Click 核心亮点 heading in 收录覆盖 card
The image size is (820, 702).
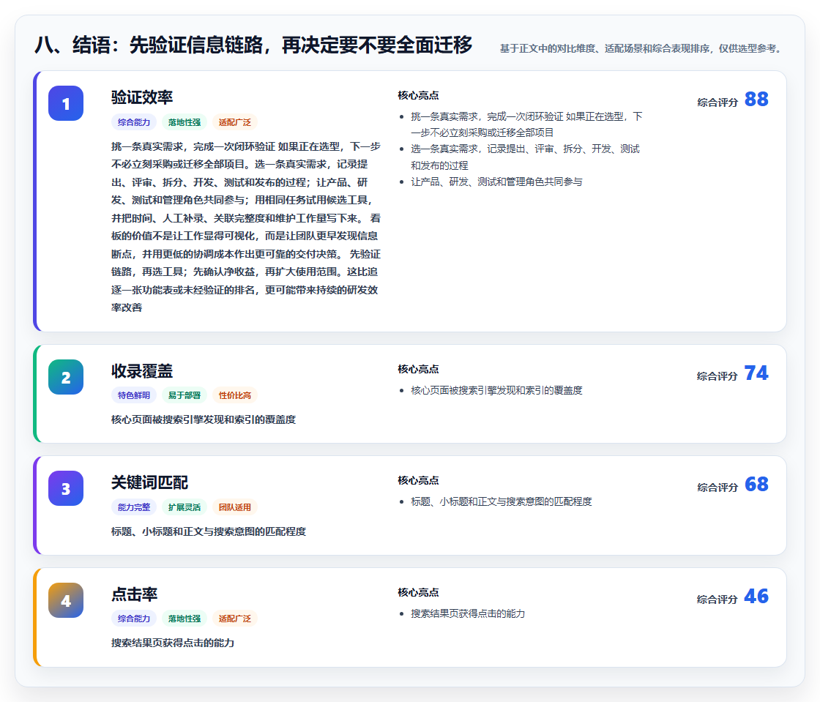tap(418, 370)
